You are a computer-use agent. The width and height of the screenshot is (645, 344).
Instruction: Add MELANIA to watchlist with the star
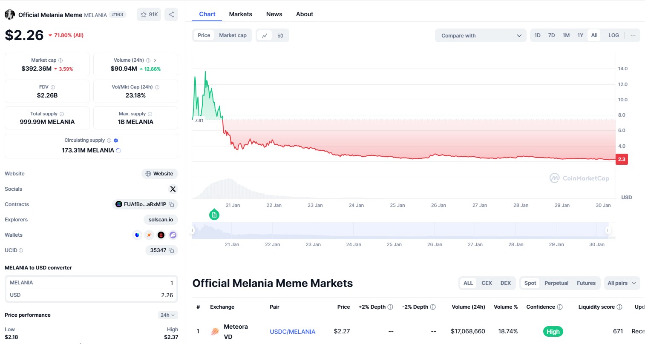click(149, 14)
